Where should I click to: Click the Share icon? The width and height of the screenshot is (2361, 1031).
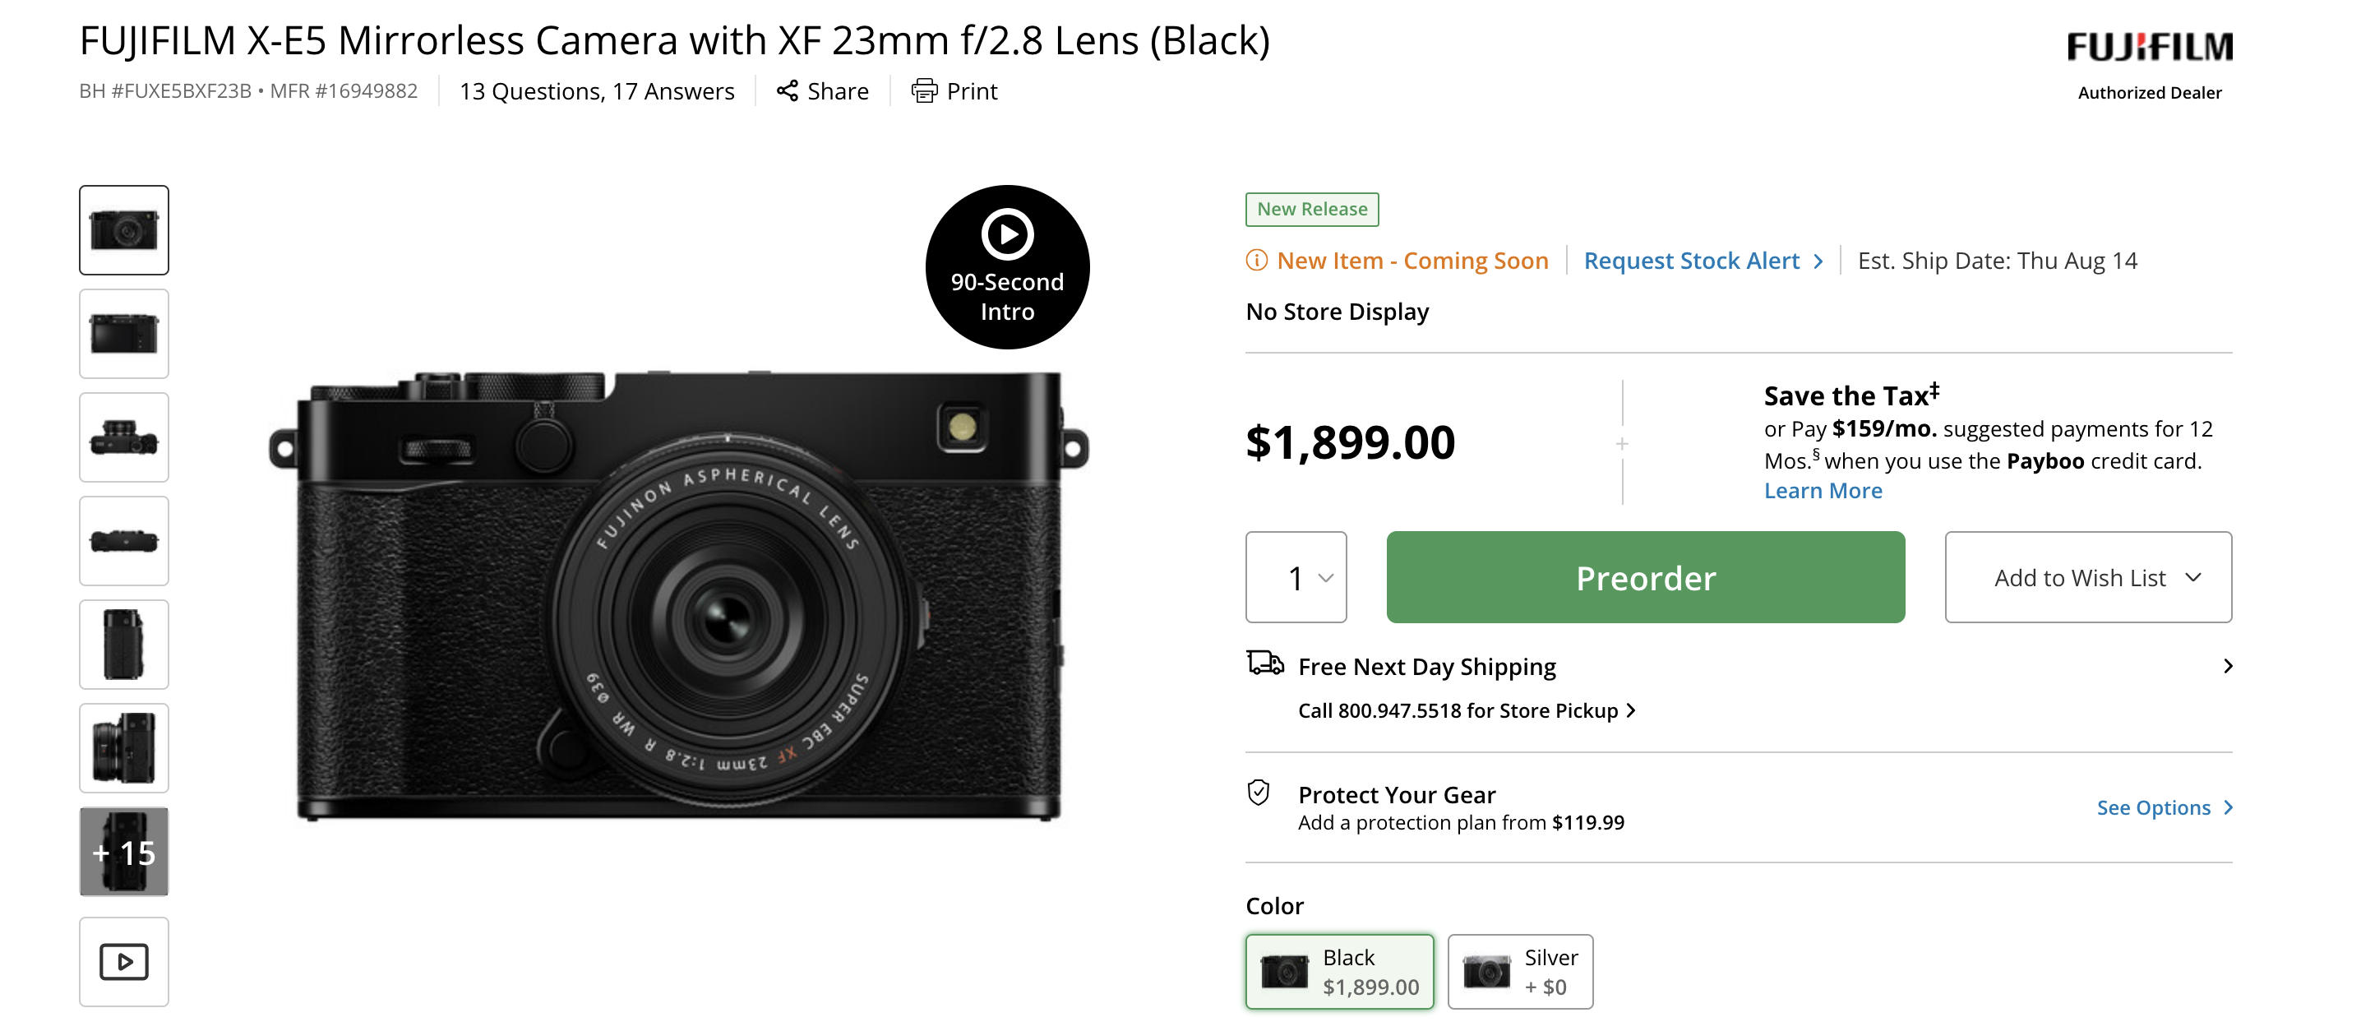click(787, 90)
